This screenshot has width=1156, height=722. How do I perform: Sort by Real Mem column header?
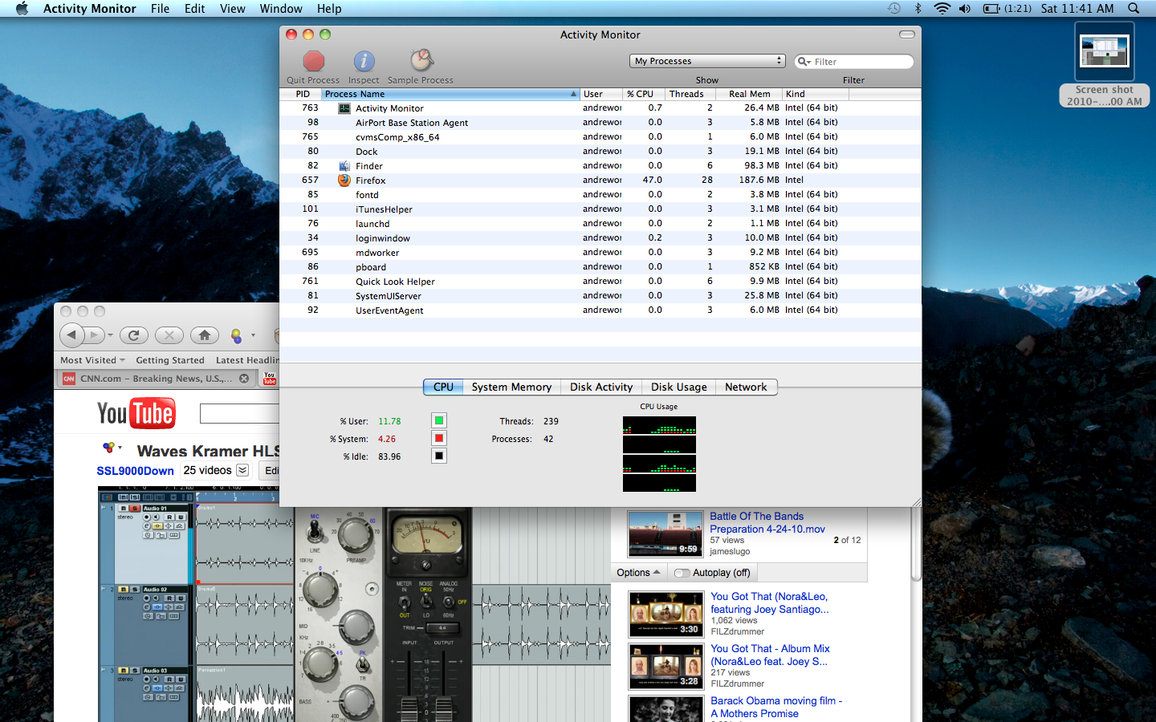click(749, 94)
